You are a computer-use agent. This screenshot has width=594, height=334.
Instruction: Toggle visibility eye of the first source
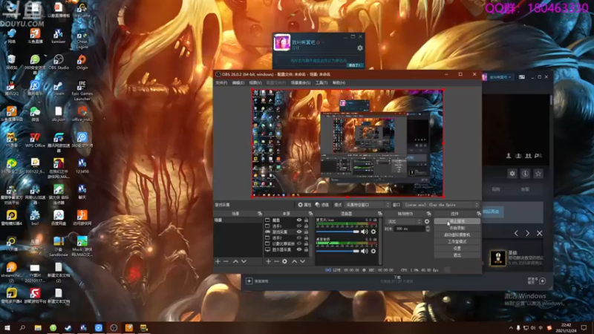coord(299,220)
